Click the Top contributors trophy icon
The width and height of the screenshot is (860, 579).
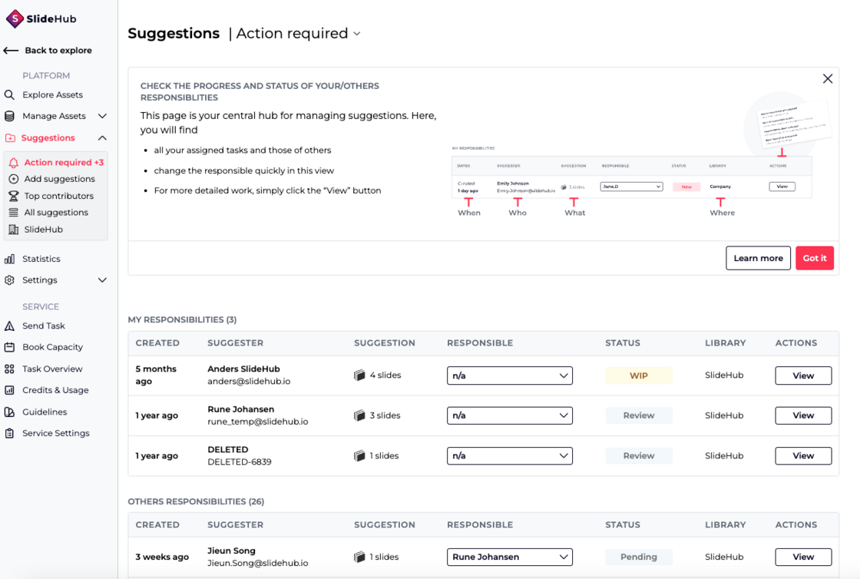pyautogui.click(x=14, y=196)
